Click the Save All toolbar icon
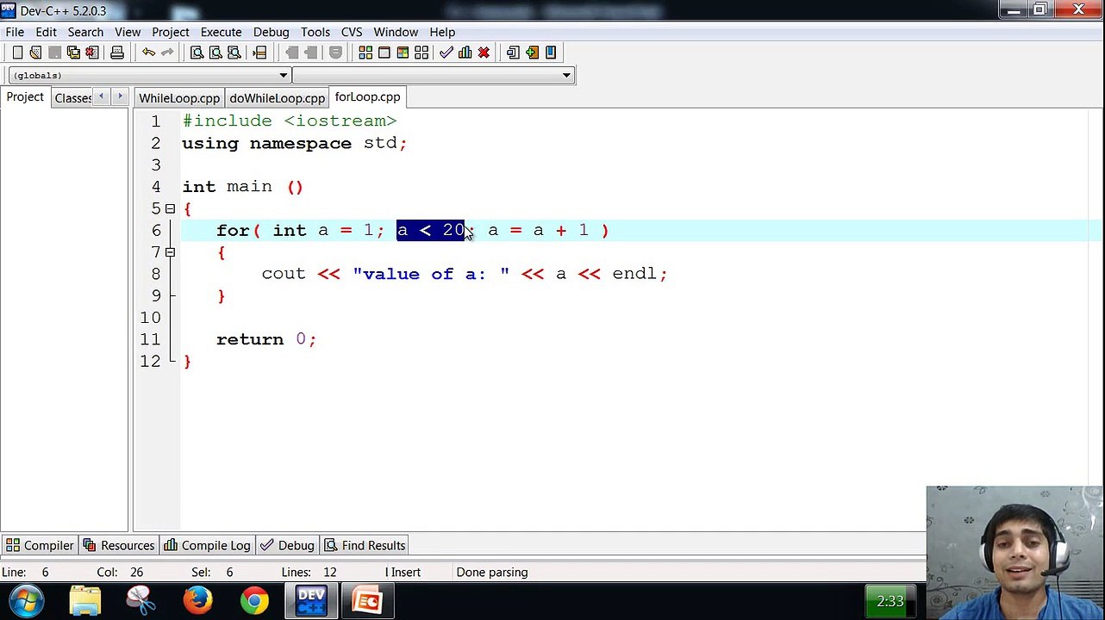 tap(73, 53)
